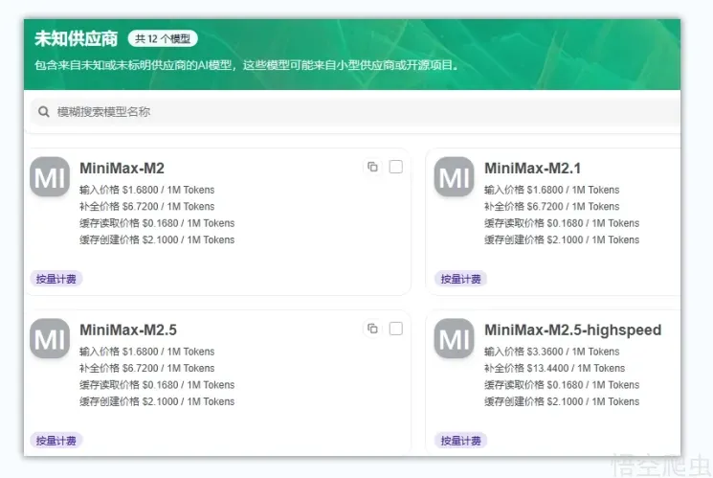Viewport: 713px width, 478px height.
Task: Select MiniMax-M2.5-highspeed cache read price line
Action: (x=562, y=385)
